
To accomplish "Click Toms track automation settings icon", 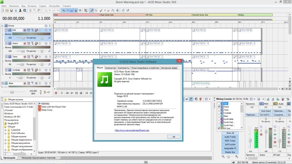I will (x=40, y=57).
